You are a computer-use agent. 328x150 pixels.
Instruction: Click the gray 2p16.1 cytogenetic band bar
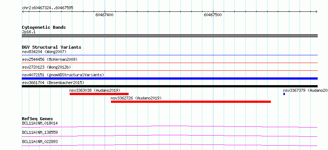point(170,36)
